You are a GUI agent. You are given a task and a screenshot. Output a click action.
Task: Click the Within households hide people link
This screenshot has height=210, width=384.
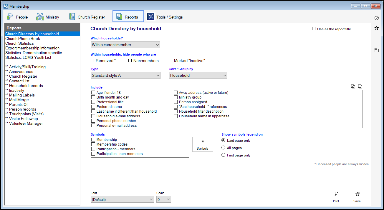123,54
